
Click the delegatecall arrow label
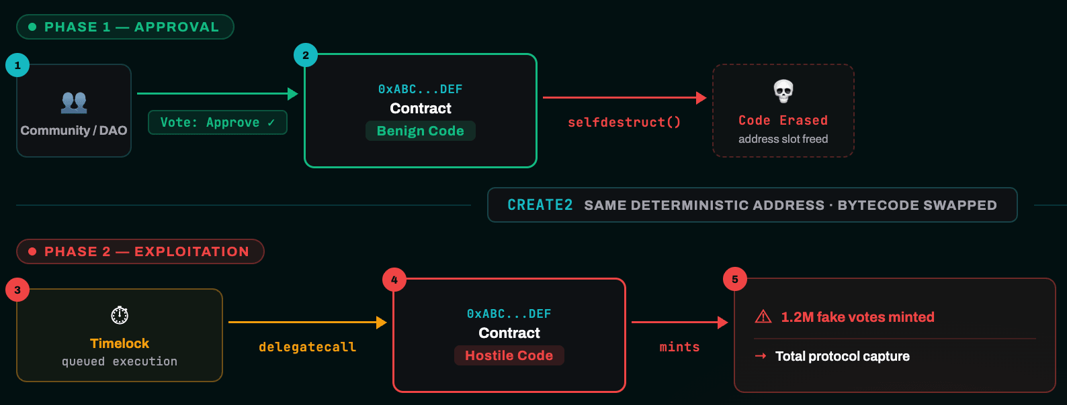[x=307, y=347]
